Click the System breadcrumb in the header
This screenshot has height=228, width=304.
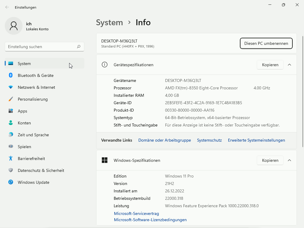[109, 23]
